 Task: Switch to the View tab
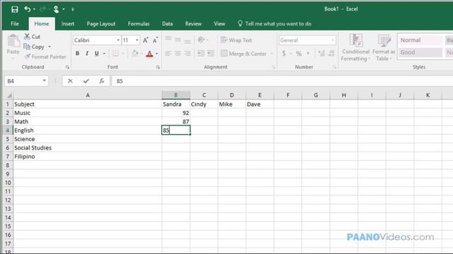(x=219, y=24)
